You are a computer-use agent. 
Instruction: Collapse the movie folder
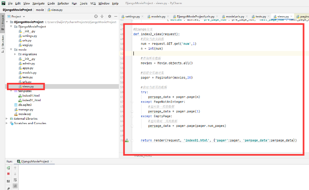click(x=11, y=49)
